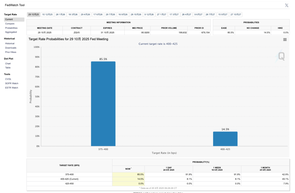Select the 17 3月27 meeting tab

pyautogui.click(x=174, y=14)
